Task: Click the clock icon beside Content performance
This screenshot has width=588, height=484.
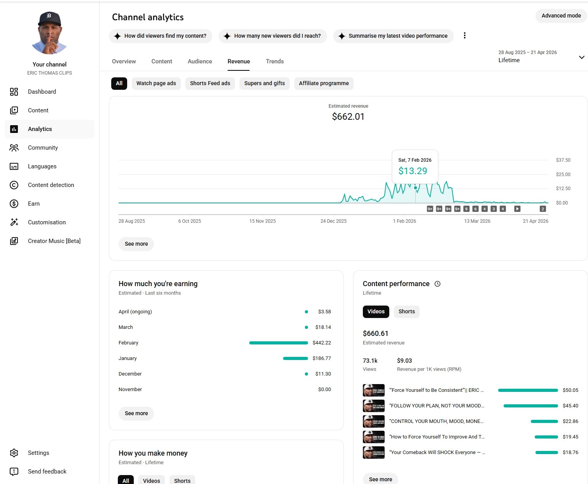Action: (x=437, y=284)
